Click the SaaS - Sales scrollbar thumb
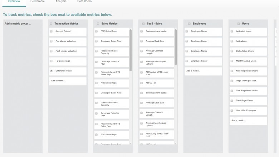 [x=176, y=47]
